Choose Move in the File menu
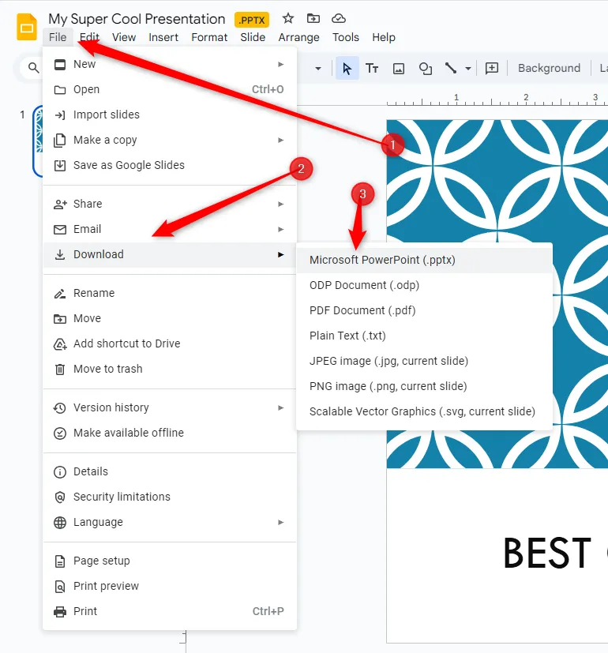The height and width of the screenshot is (653, 608). pos(170,318)
